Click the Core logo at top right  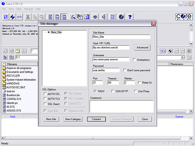[x=184, y=17]
